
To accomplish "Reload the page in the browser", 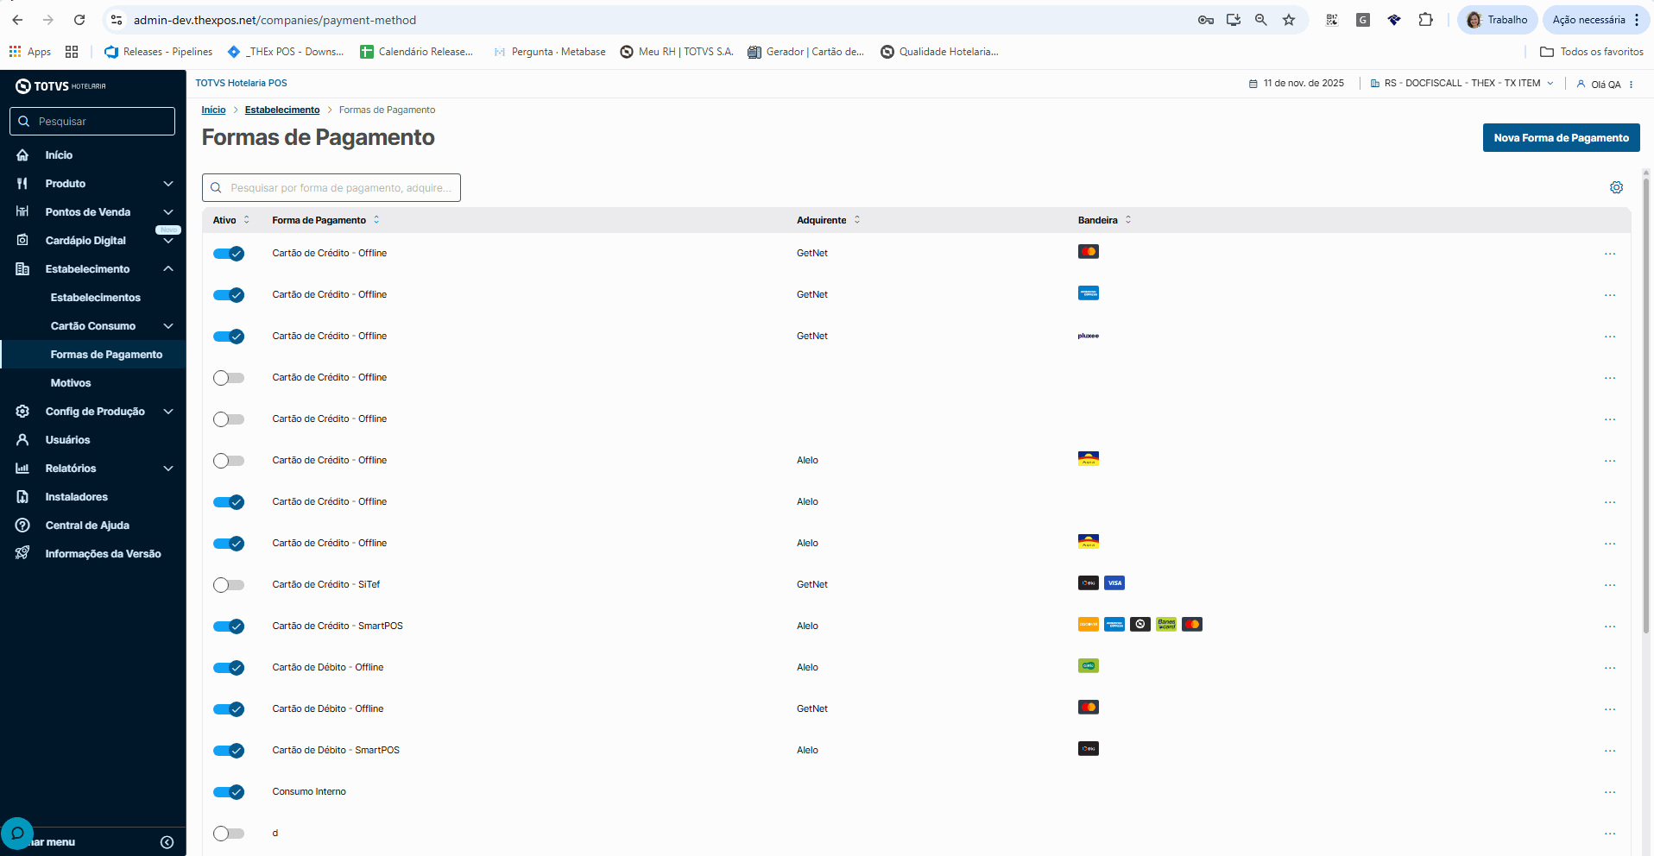I will coord(79,20).
